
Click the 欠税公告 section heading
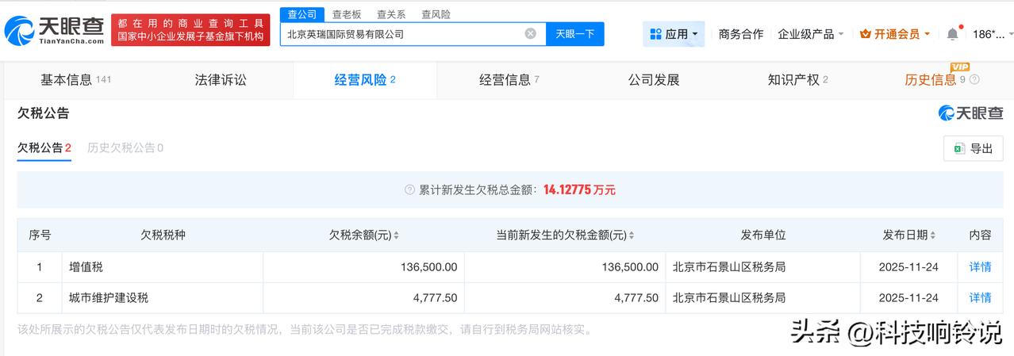(x=44, y=113)
